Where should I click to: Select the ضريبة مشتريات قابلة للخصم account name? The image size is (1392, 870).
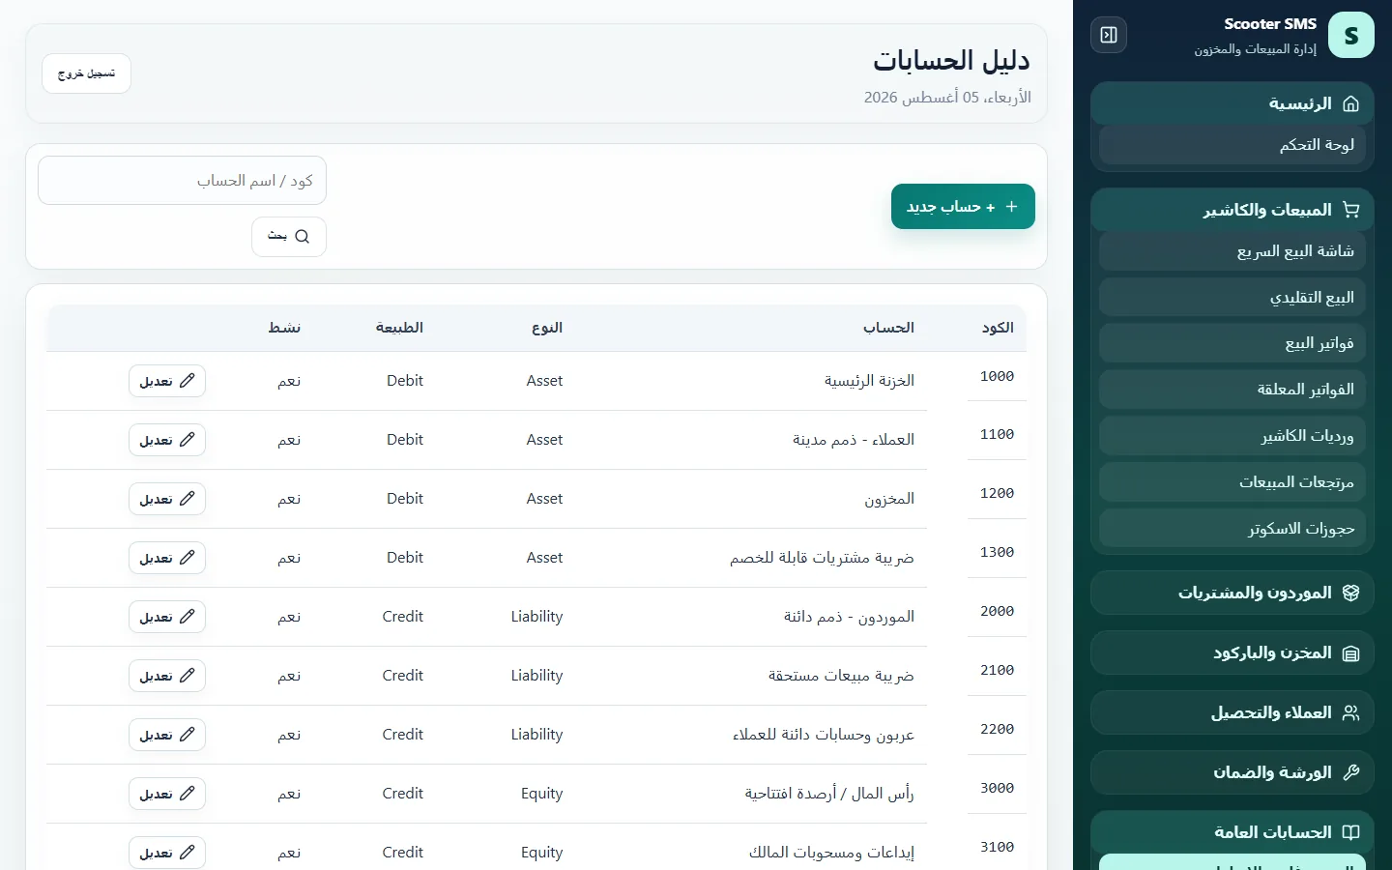[x=822, y=558]
